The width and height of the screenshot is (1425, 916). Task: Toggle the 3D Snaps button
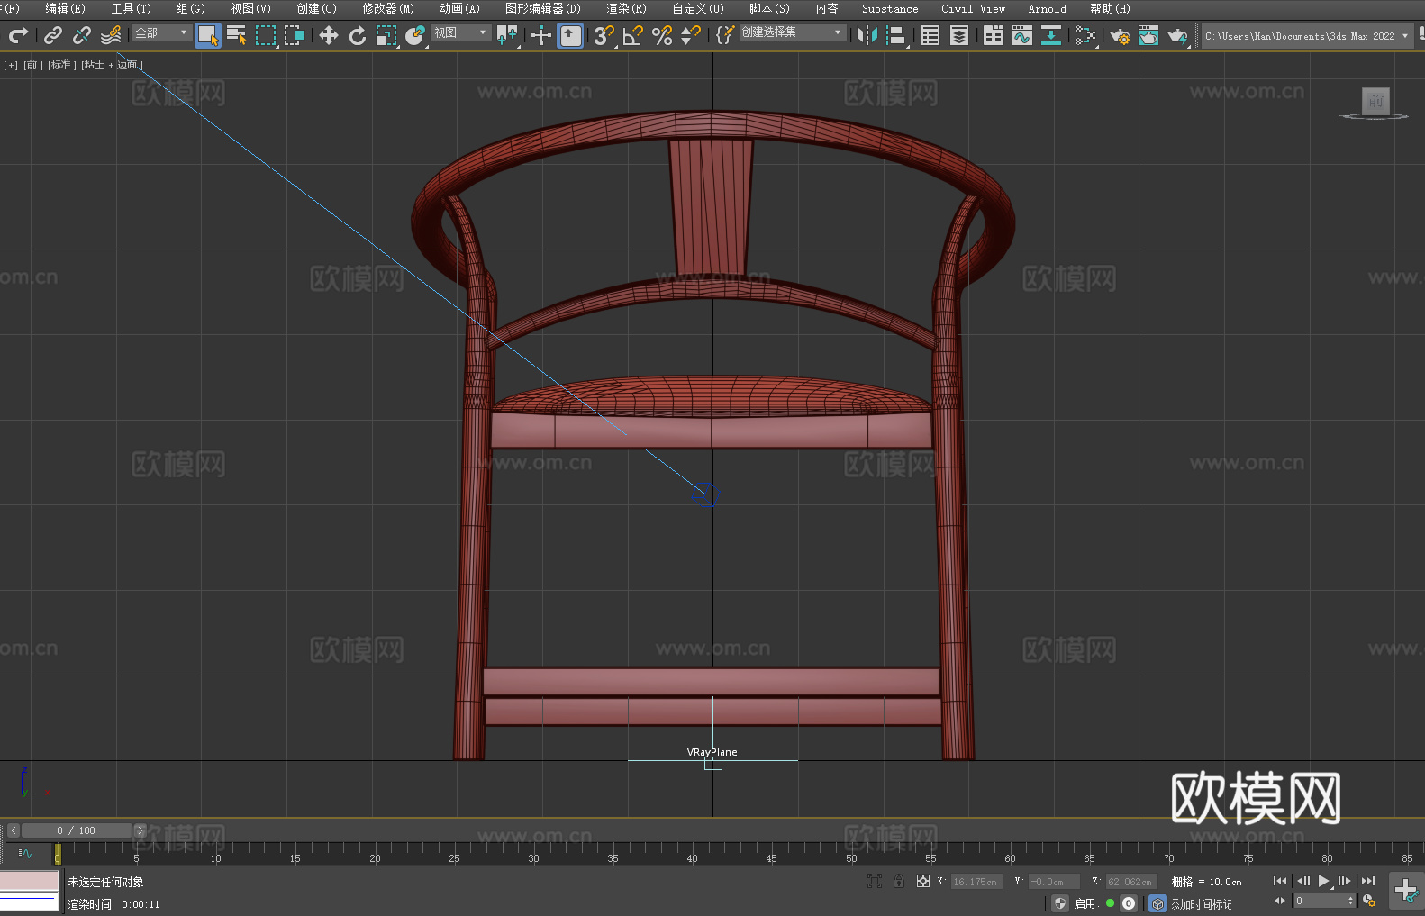point(604,36)
